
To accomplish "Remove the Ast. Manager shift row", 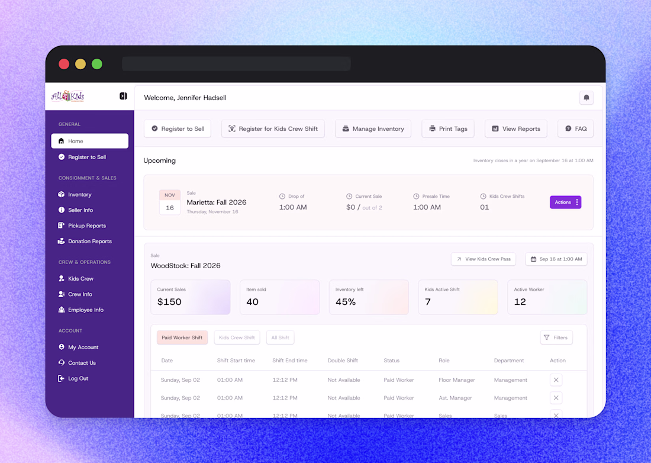I will (x=556, y=398).
